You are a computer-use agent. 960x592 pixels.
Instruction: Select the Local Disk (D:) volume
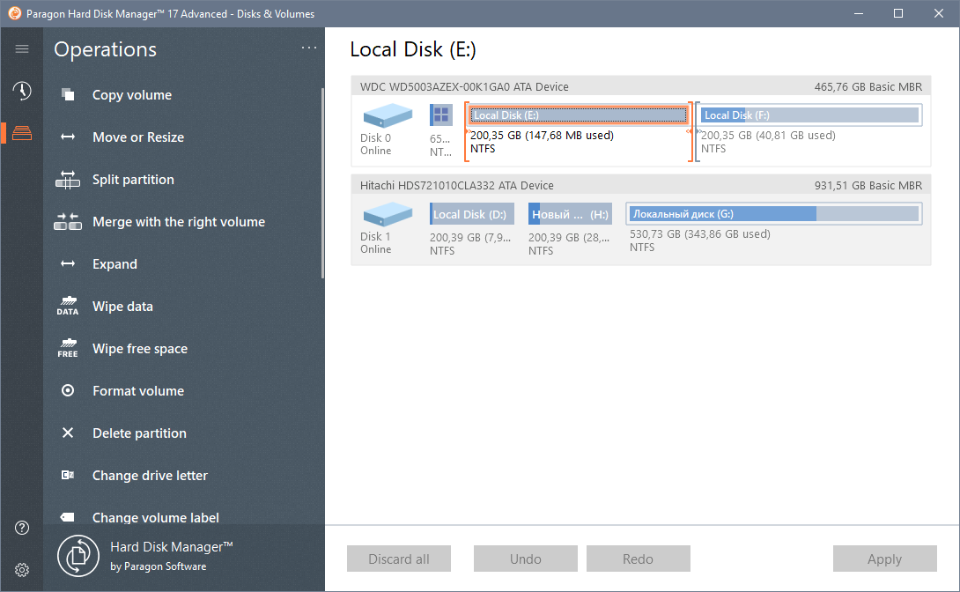(x=471, y=214)
